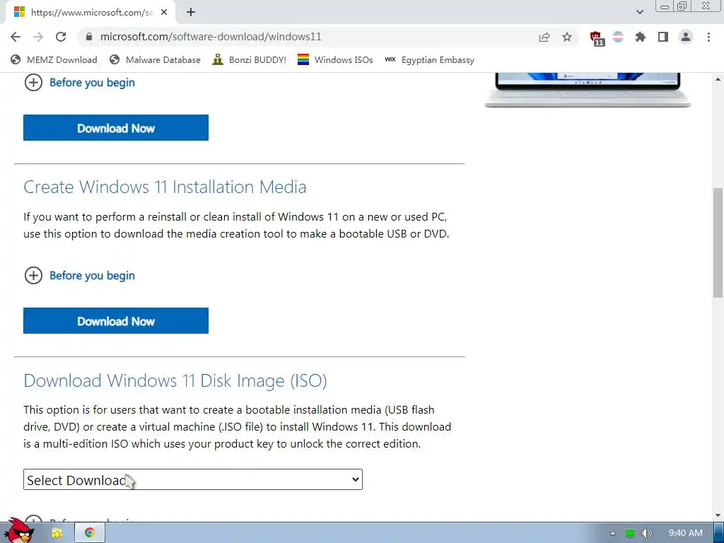Open the volume speaker icon
This screenshot has width=724, height=543.
point(646,533)
